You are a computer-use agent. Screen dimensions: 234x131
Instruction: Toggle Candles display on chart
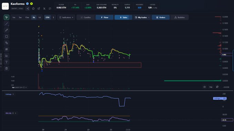[x=86, y=18]
